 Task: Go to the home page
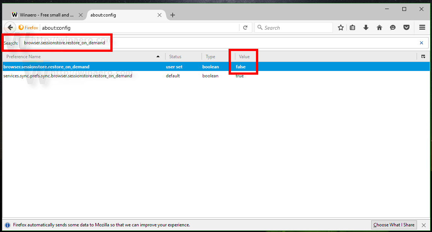[x=379, y=27]
